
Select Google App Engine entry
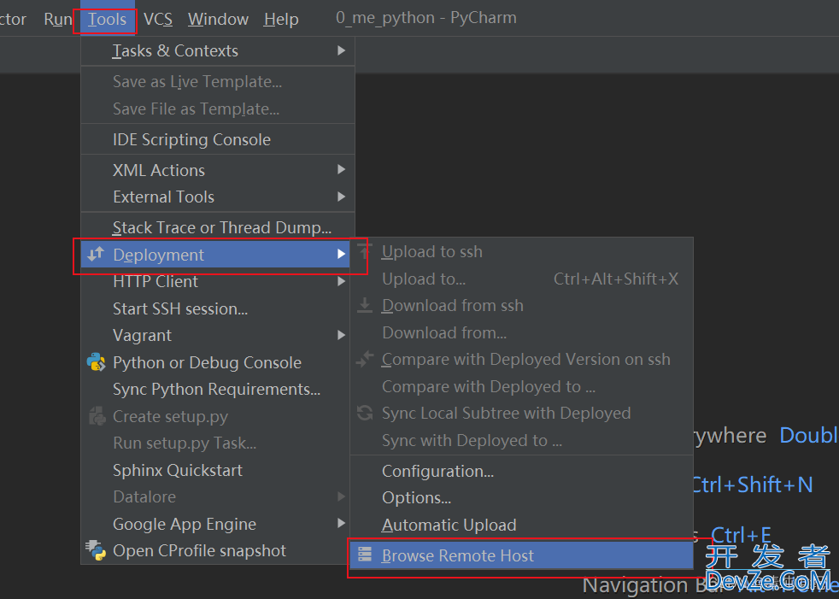(x=215, y=524)
